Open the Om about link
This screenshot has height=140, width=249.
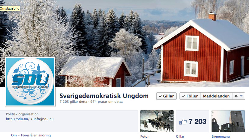14,135
